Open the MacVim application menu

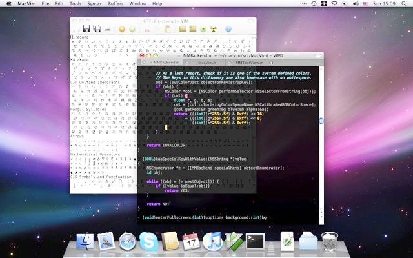coord(26,4)
